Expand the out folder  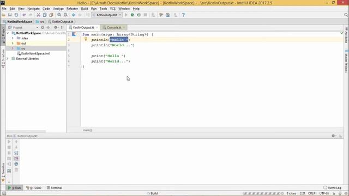pyautogui.click(x=13, y=44)
